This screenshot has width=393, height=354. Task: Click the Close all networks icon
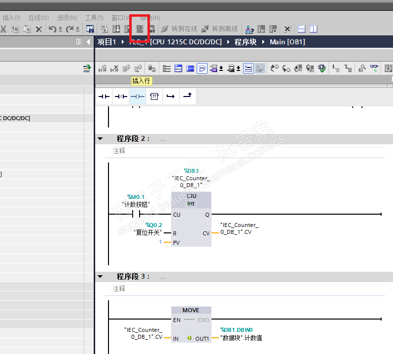(x=190, y=68)
